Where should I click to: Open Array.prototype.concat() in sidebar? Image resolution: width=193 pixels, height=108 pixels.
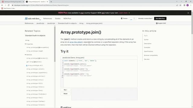point(36,69)
